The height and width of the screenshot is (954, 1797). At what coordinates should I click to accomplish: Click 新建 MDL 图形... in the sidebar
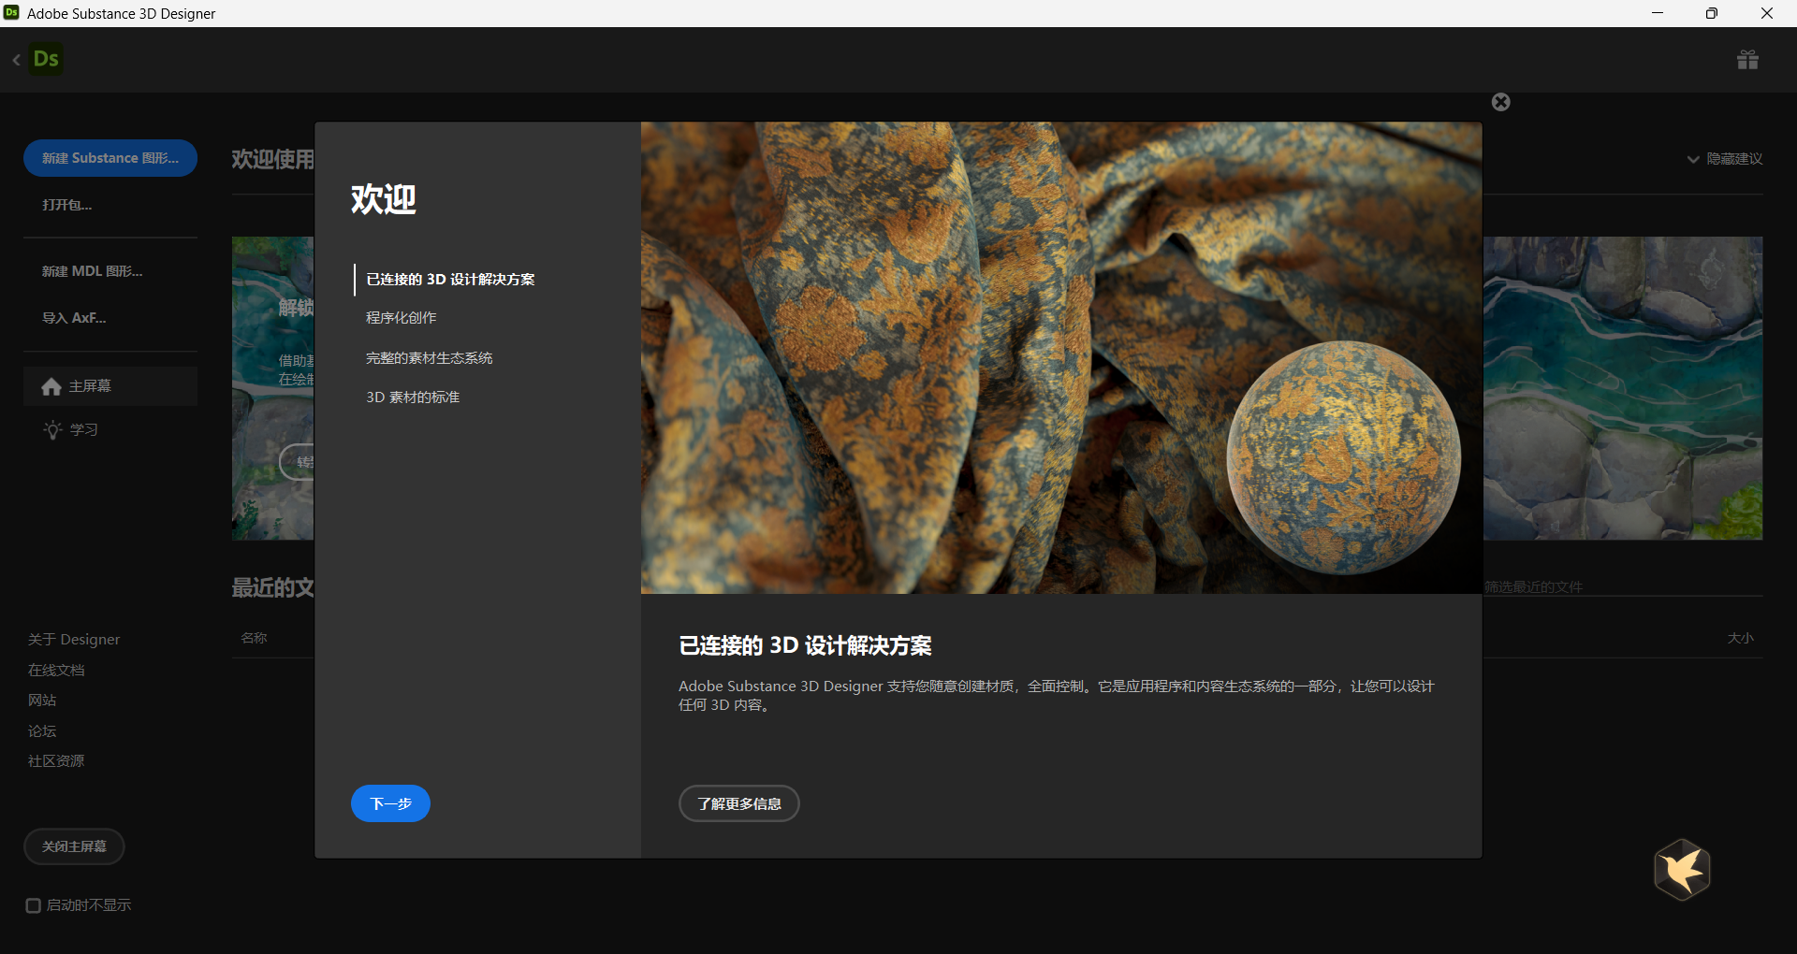coord(92,271)
